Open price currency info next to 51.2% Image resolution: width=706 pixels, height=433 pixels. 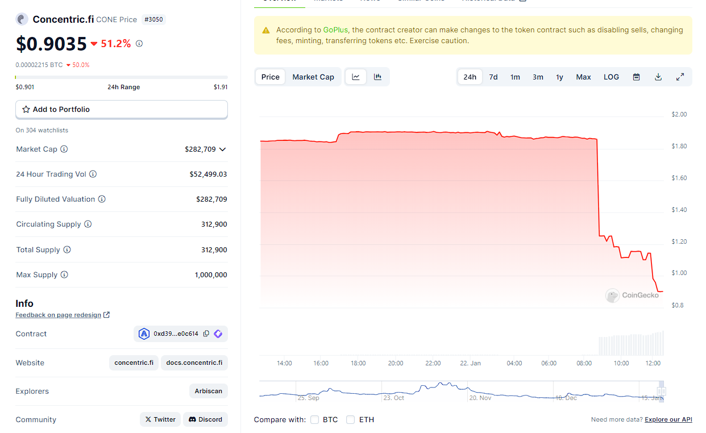(x=139, y=44)
